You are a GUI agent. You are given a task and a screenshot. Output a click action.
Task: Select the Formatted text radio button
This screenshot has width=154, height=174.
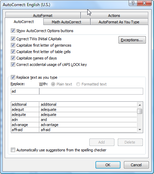78,84
